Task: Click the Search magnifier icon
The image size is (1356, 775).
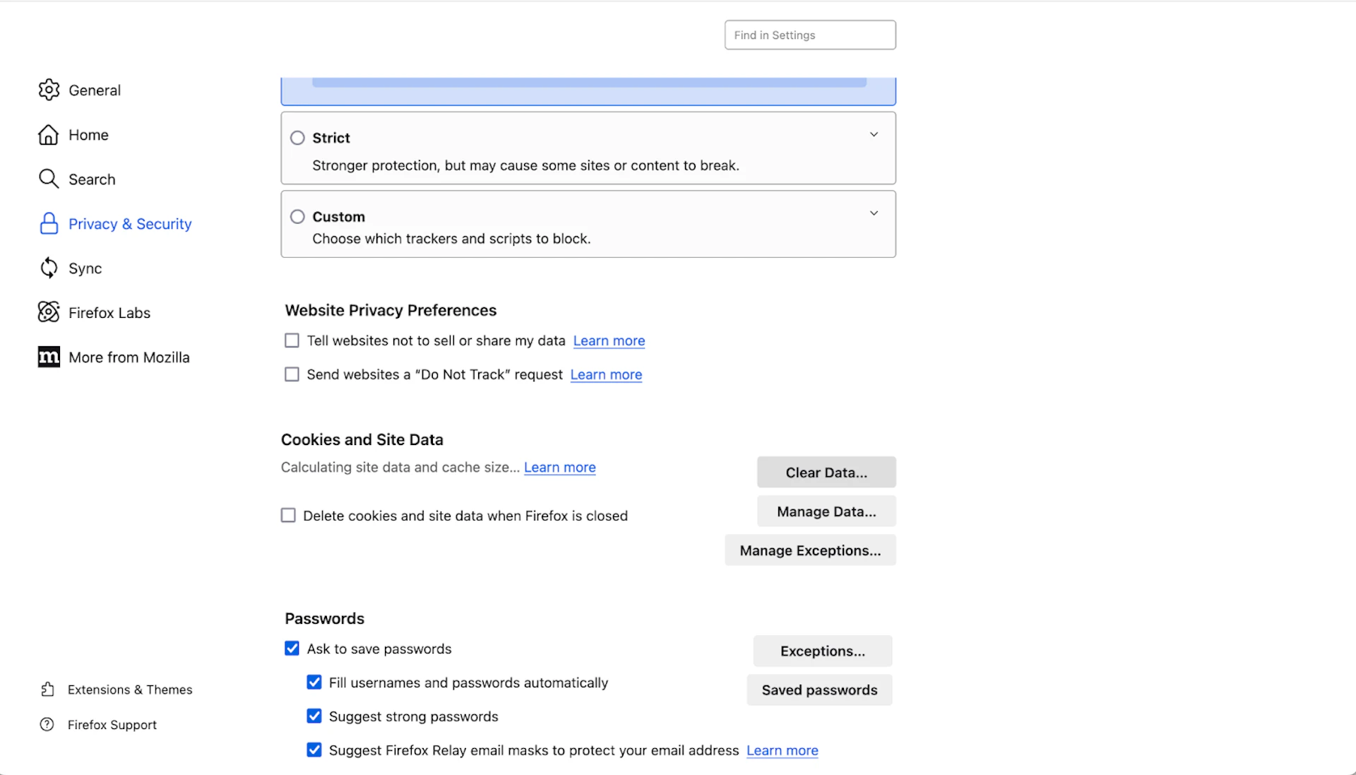Action: click(48, 179)
